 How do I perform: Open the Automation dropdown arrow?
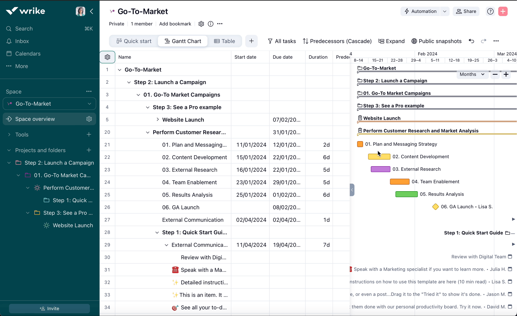click(445, 11)
